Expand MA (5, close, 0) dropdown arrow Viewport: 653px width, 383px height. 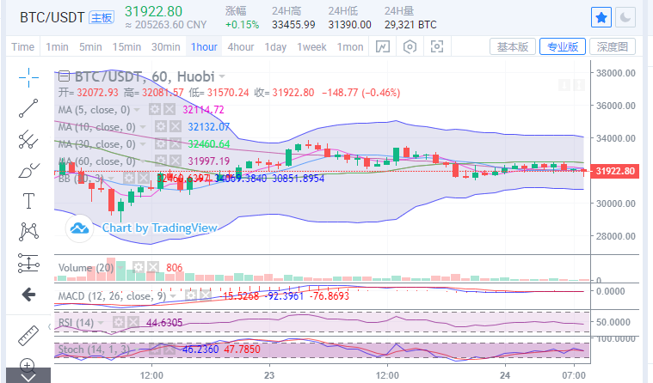pos(137,110)
